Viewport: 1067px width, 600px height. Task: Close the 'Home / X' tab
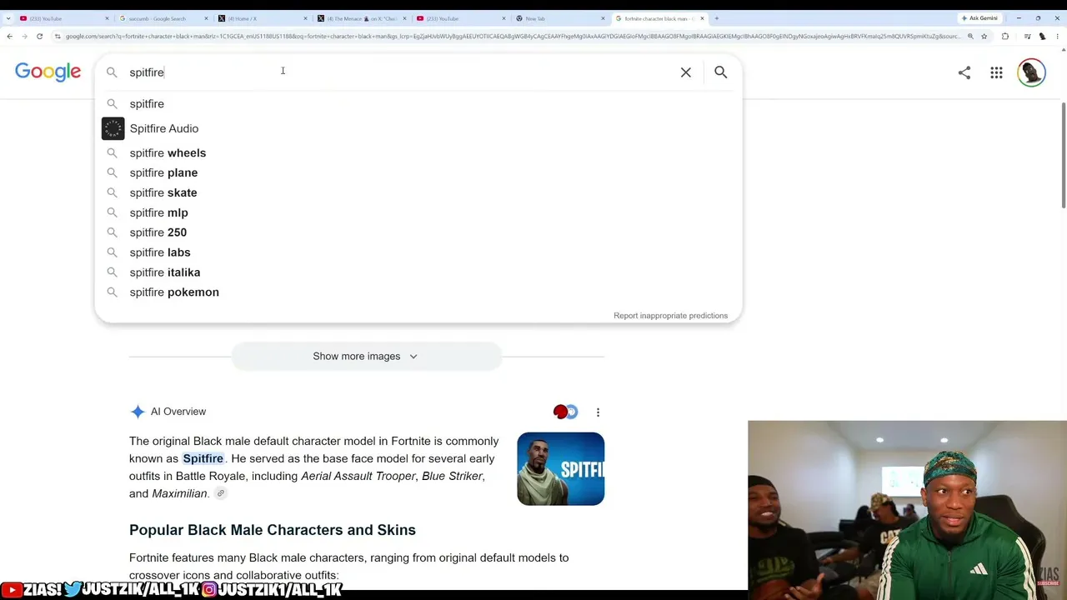pyautogui.click(x=306, y=18)
